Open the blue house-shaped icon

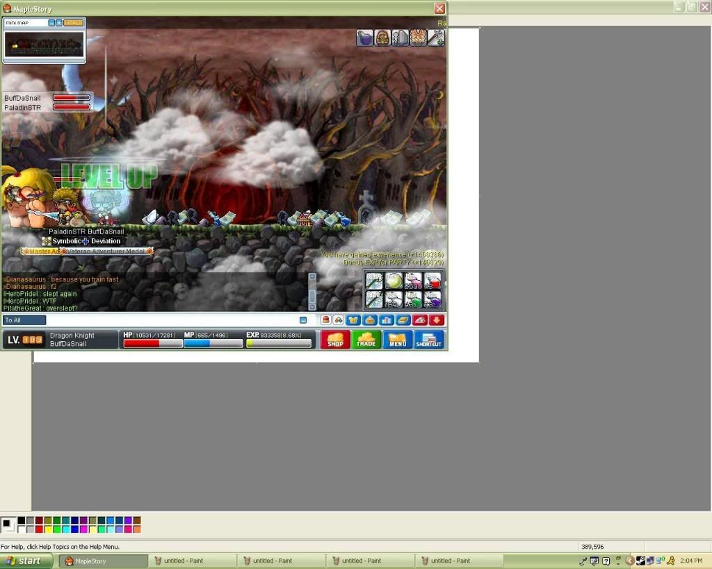(370, 320)
